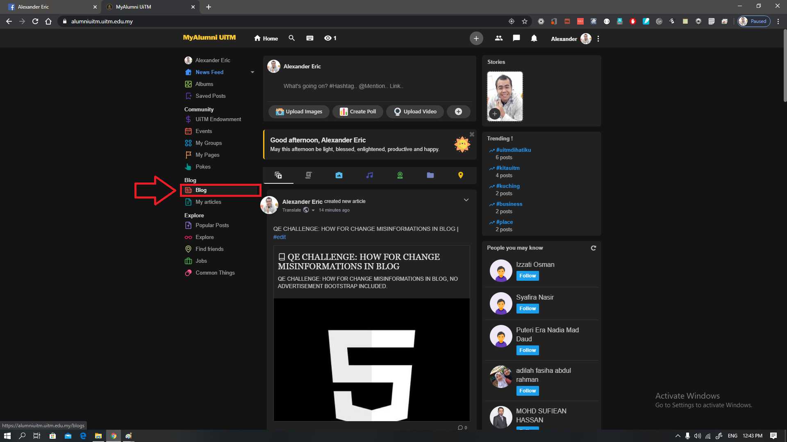This screenshot has width=787, height=442.
Task: Click Create Poll button
Action: 358,112
